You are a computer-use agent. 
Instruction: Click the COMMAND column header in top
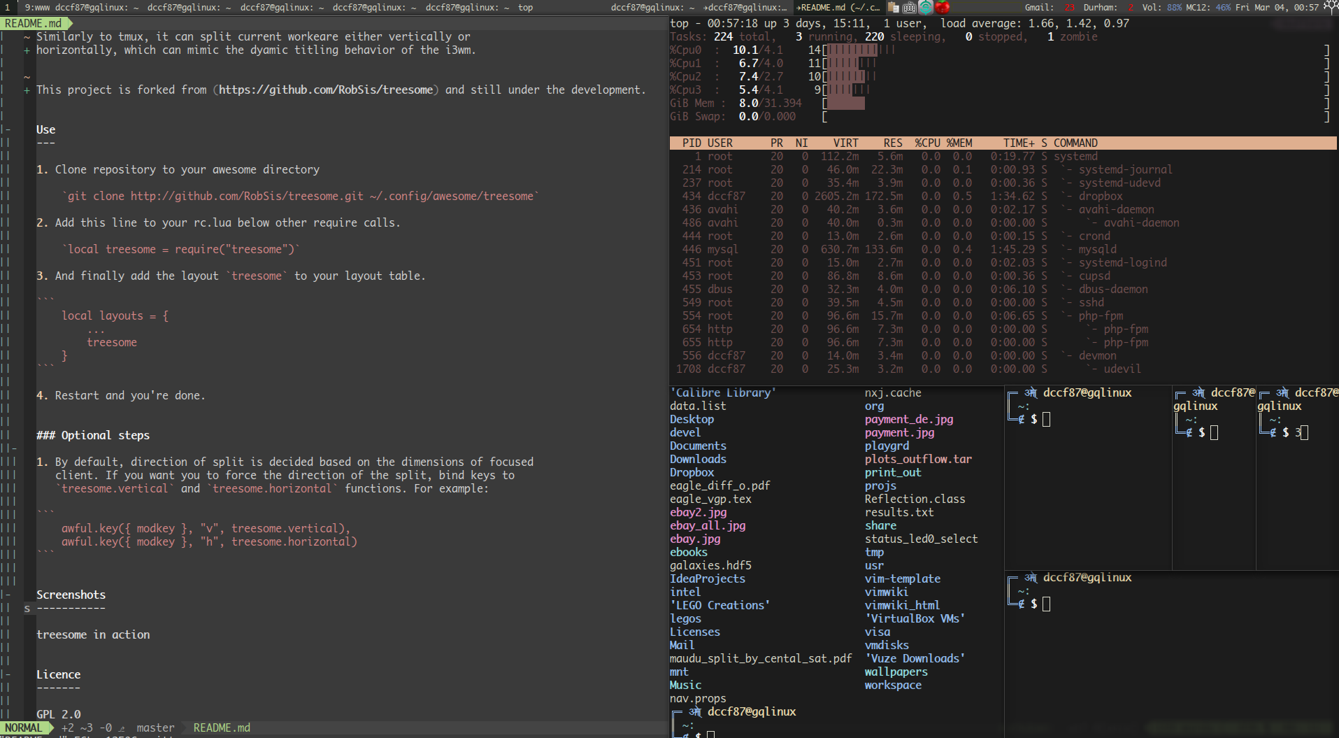click(1075, 143)
